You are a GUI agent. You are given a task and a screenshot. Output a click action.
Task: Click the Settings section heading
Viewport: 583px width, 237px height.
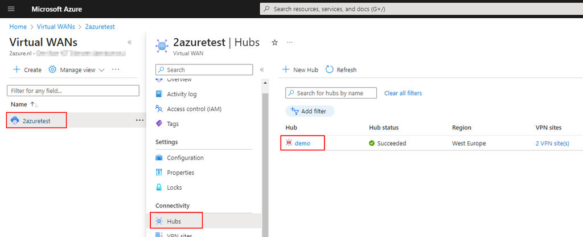click(x=167, y=142)
